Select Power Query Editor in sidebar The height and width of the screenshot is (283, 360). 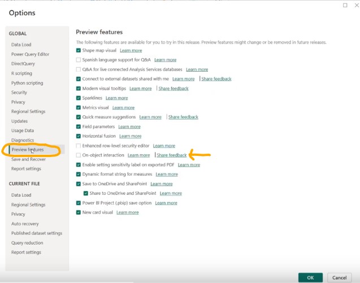[x=30, y=54]
